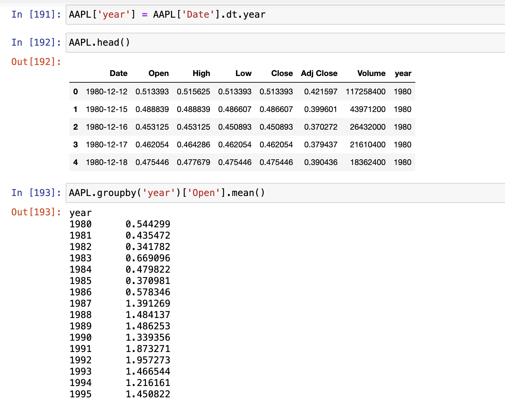The image size is (505, 400).
Task: Select the 1981 mean value 0.435472
Action: click(x=148, y=235)
